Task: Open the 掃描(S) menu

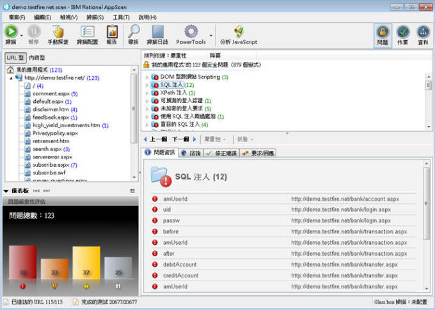Action: pos(95,17)
